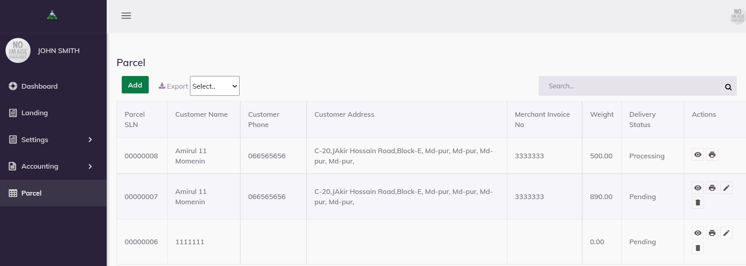This screenshot has width=746, height=266.
Task: Edit parcel 00000007 with pencil icon
Action: click(726, 188)
